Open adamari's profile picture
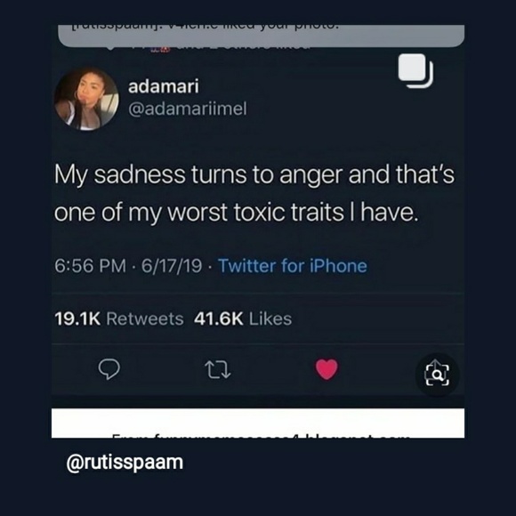The height and width of the screenshot is (516, 516). (86, 99)
